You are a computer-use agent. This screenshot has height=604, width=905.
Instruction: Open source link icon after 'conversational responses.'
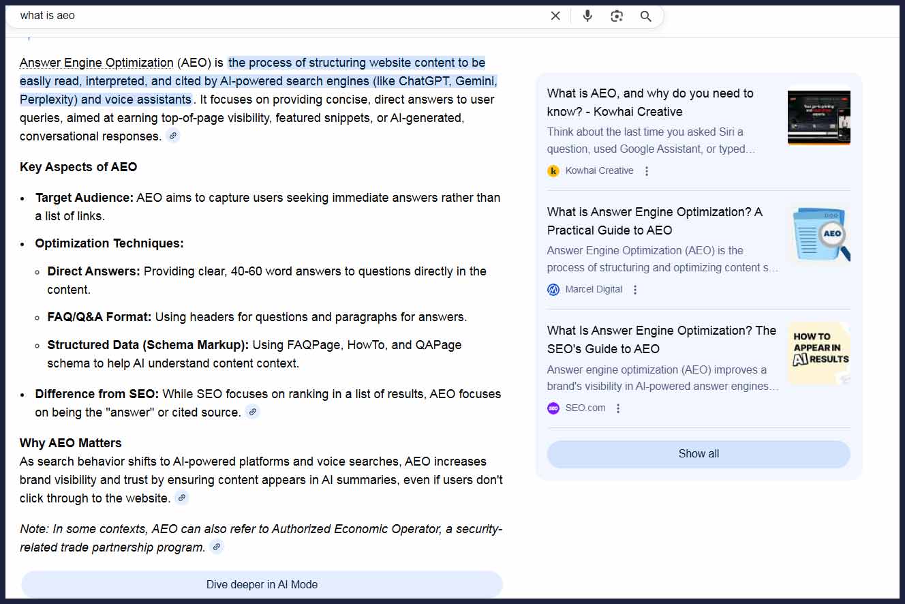point(173,136)
